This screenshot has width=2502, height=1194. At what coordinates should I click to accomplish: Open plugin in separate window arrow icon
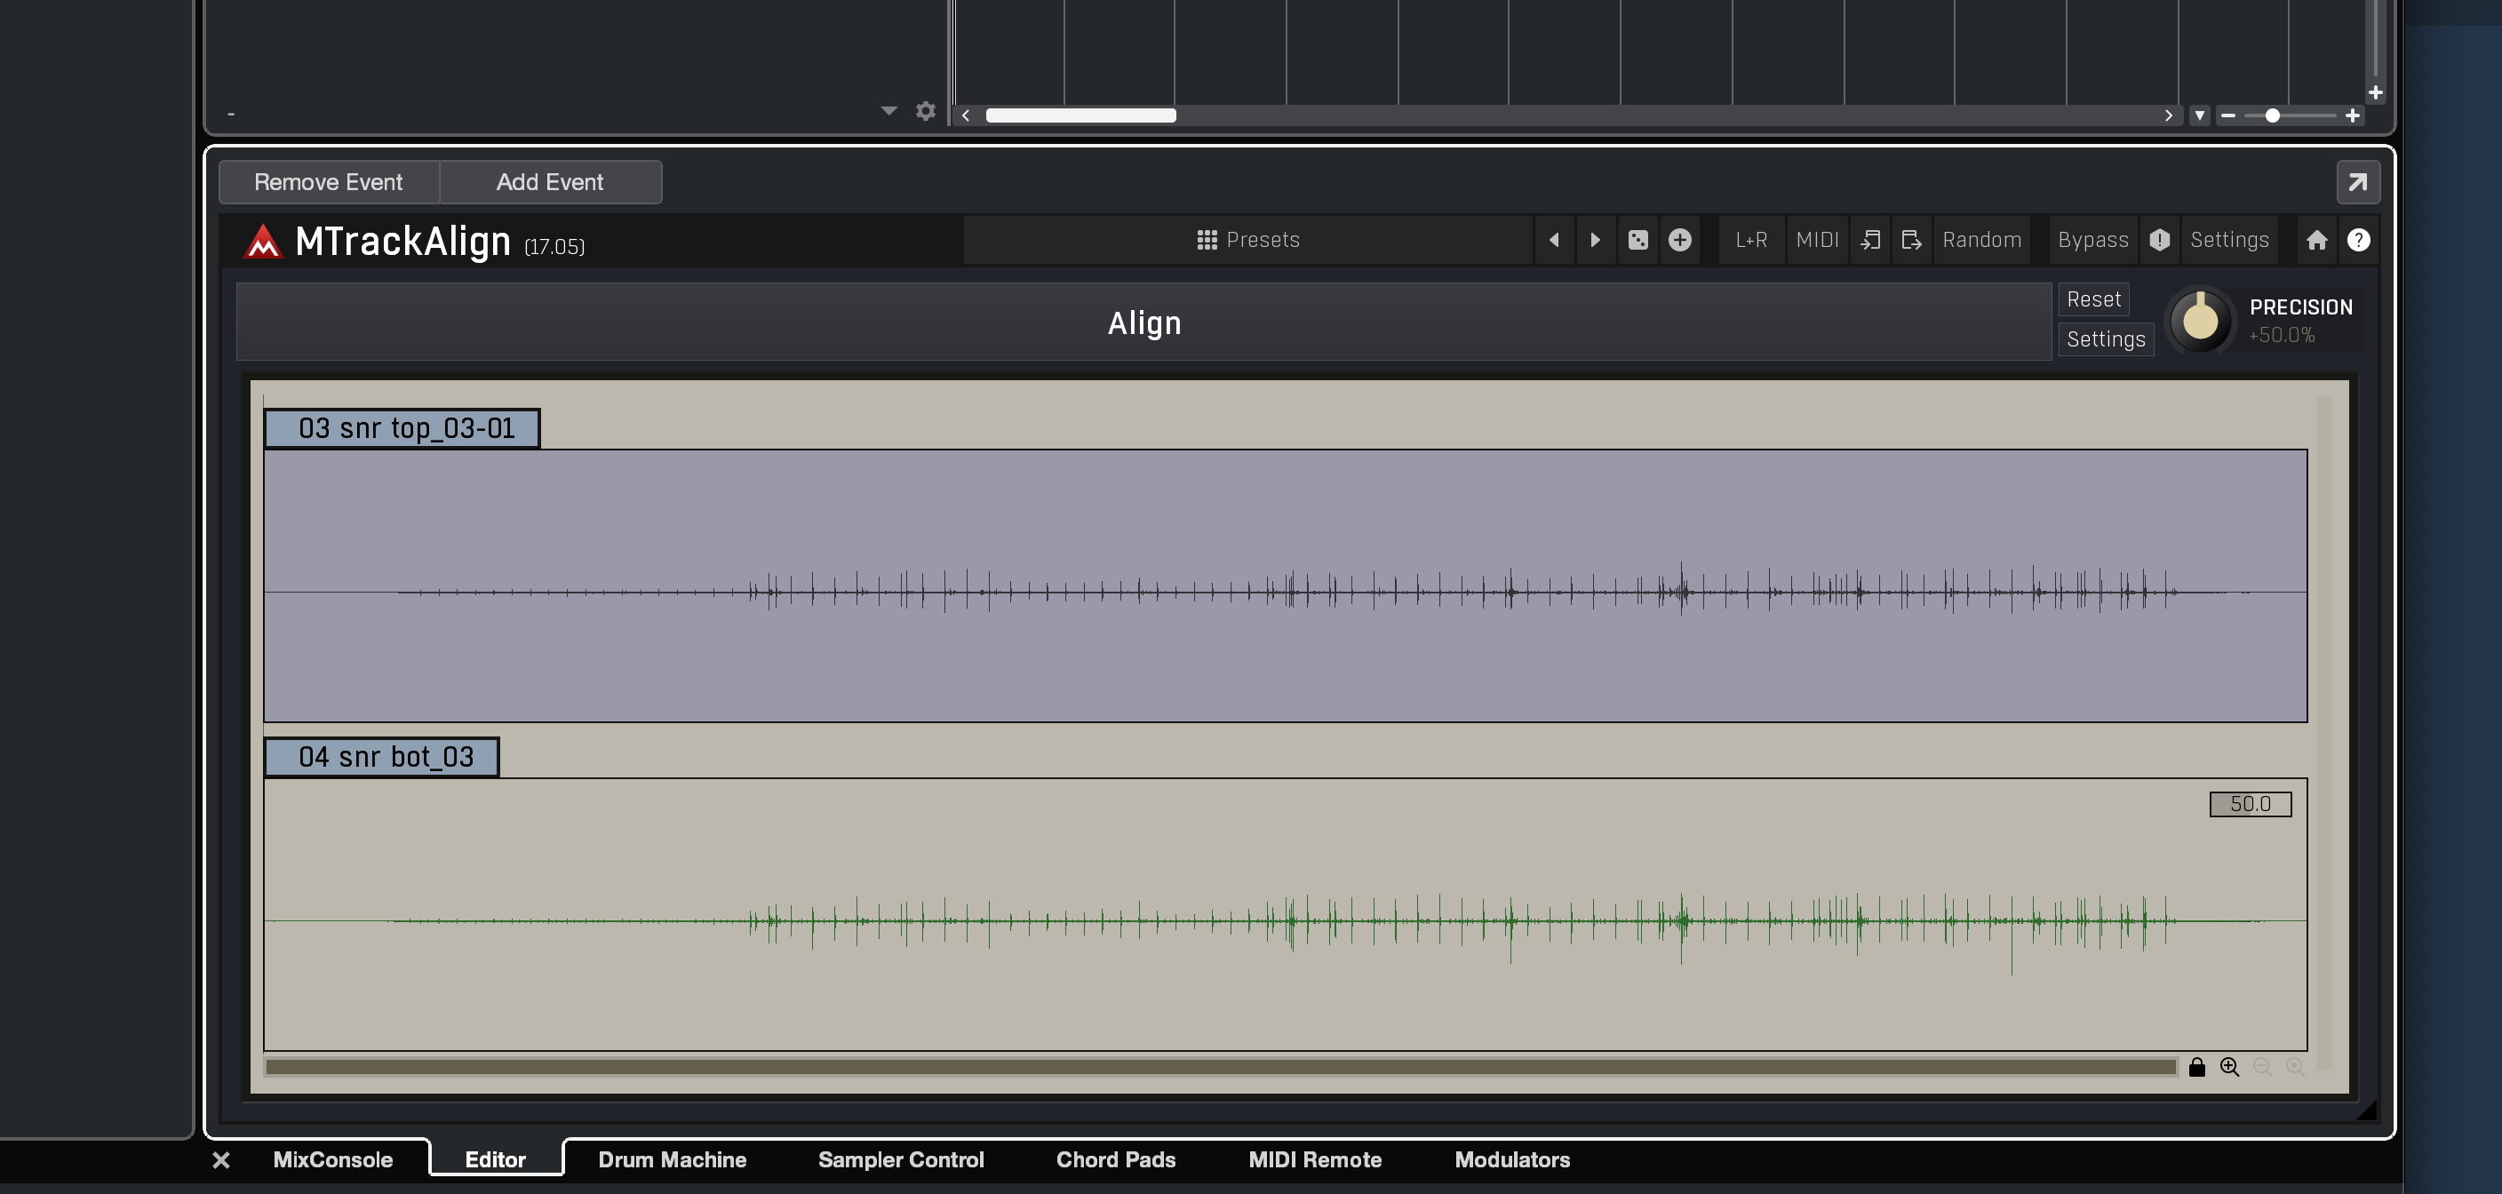[2357, 183]
